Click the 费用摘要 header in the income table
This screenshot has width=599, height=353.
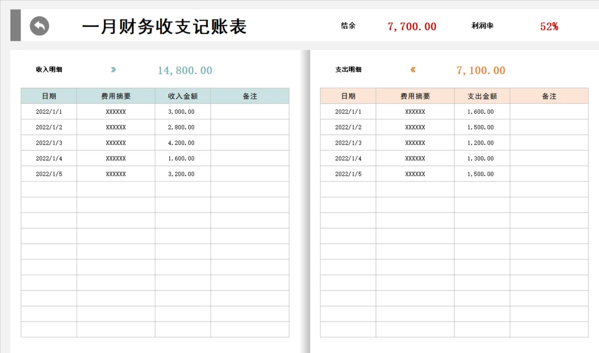(x=116, y=96)
